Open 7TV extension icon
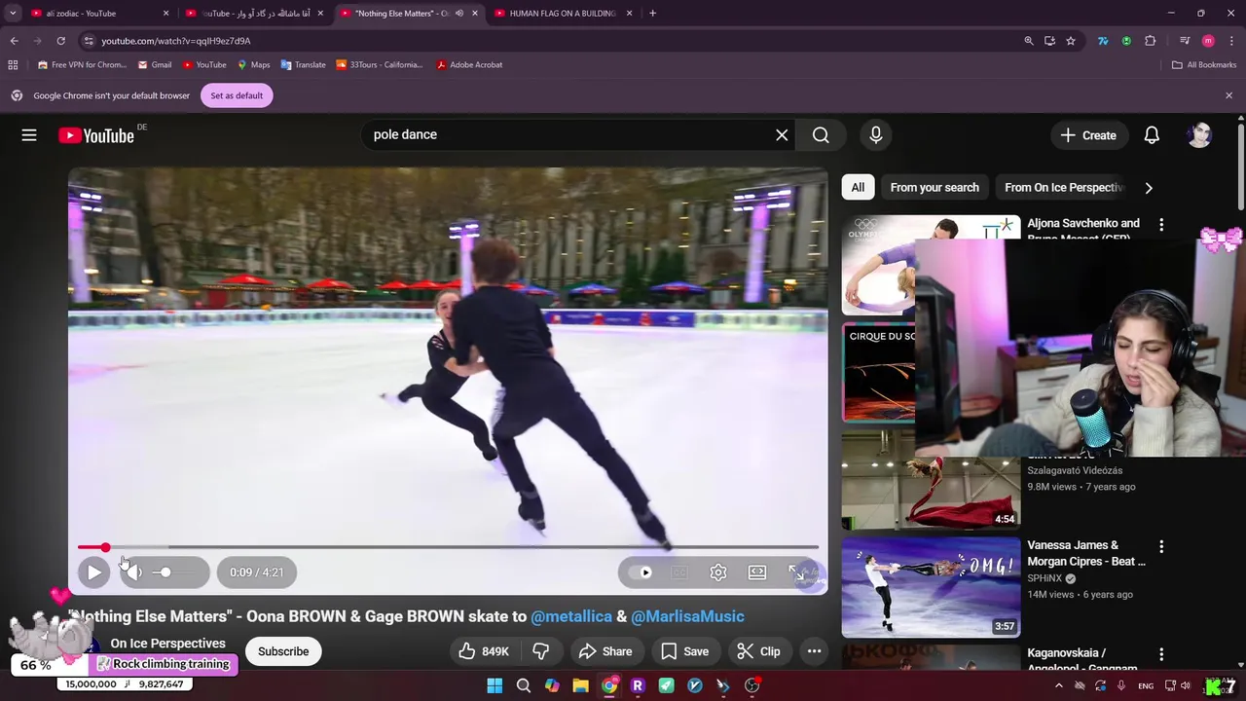Viewport: 1246px width, 701px height. pos(1103,41)
